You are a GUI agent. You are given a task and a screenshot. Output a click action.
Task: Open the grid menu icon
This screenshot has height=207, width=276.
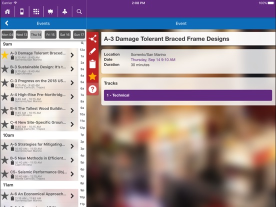coord(36,11)
